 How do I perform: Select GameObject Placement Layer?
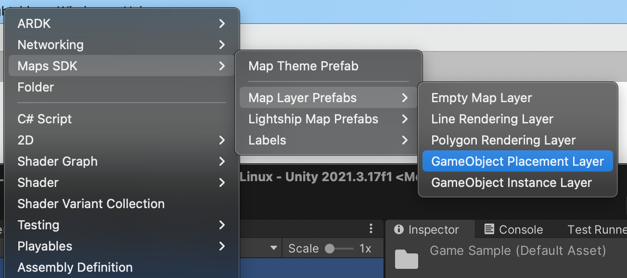(517, 161)
